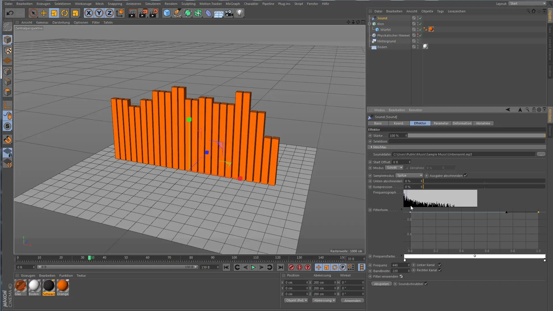Toggle Ausgabe abschneiden checkbox
This screenshot has height=311, width=553.
(x=465, y=175)
